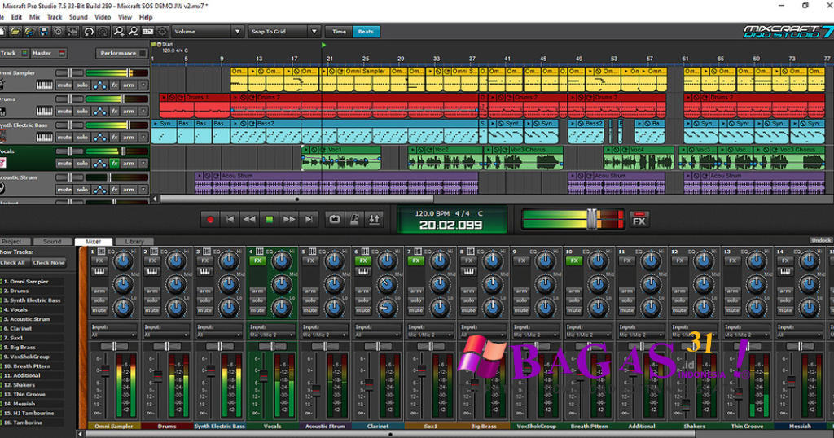The image size is (834, 438).
Task: Click the Drums channel fader in mixer
Action: [158, 376]
